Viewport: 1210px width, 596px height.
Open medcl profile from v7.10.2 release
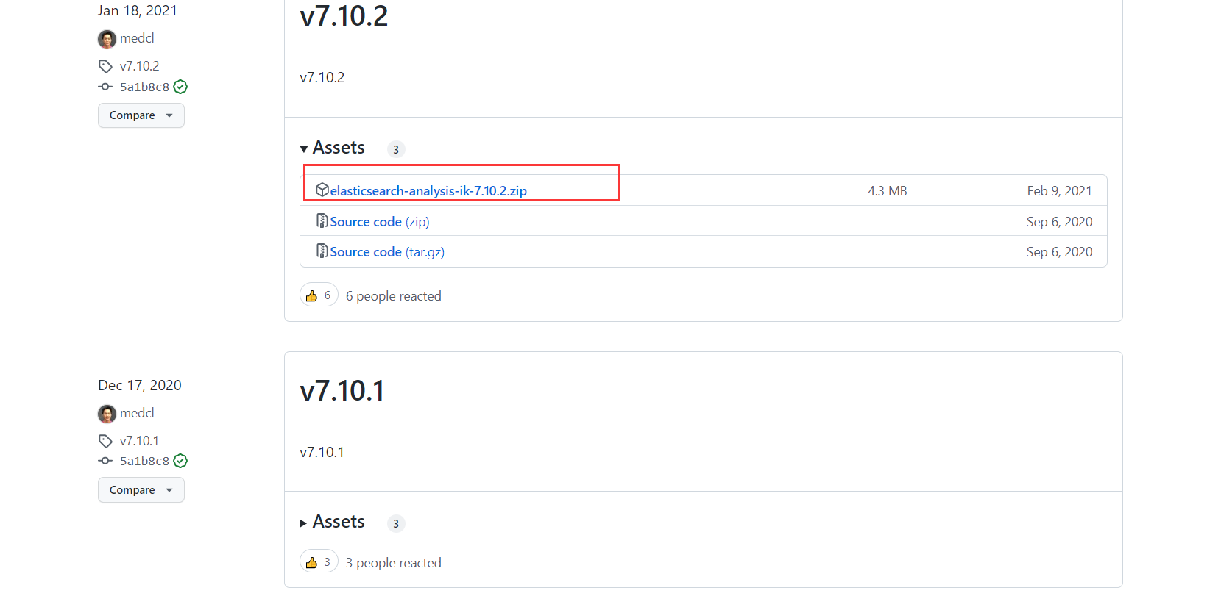coord(137,38)
